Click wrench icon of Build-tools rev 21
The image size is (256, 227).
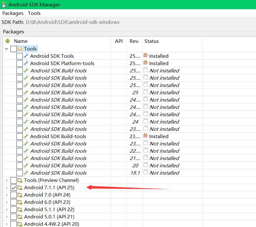pyautogui.click(x=26, y=158)
